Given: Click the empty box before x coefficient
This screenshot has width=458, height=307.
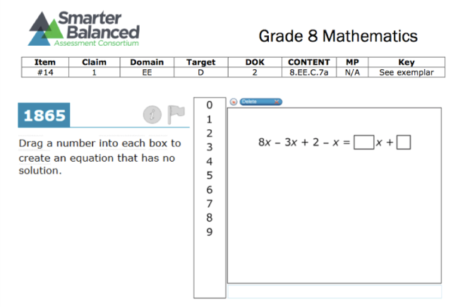Looking at the screenshot, I should 363,143.
